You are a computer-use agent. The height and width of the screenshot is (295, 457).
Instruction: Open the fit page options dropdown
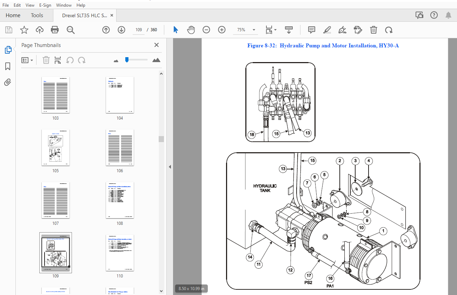(x=271, y=30)
